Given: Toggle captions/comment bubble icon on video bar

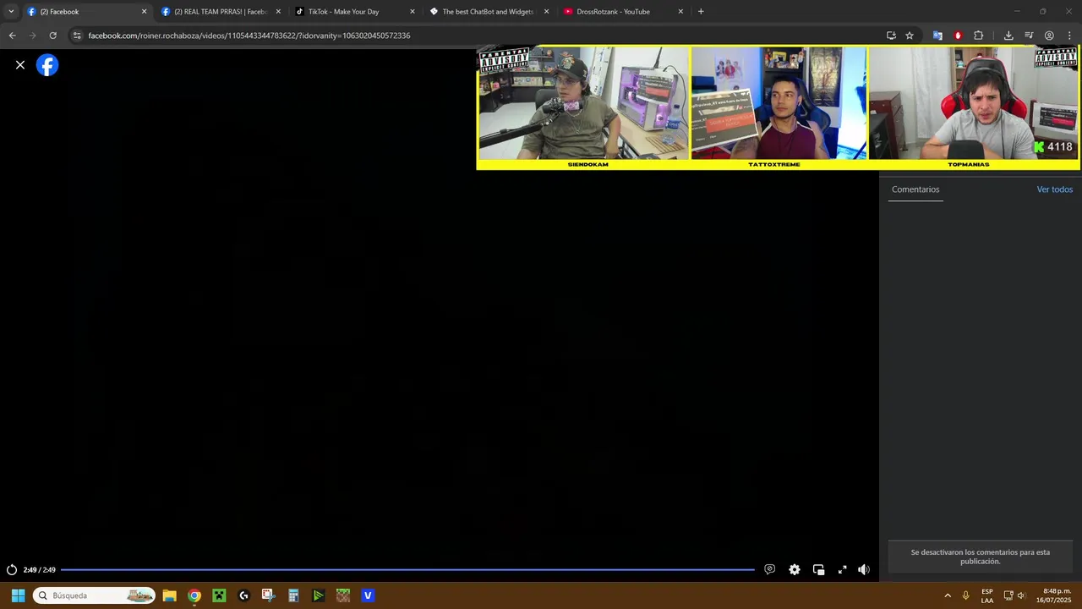Looking at the screenshot, I should click(769, 570).
